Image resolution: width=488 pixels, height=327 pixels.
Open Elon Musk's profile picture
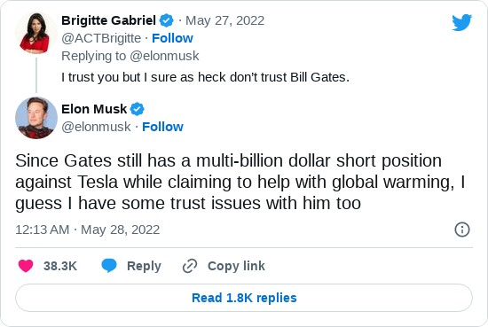tap(36, 118)
